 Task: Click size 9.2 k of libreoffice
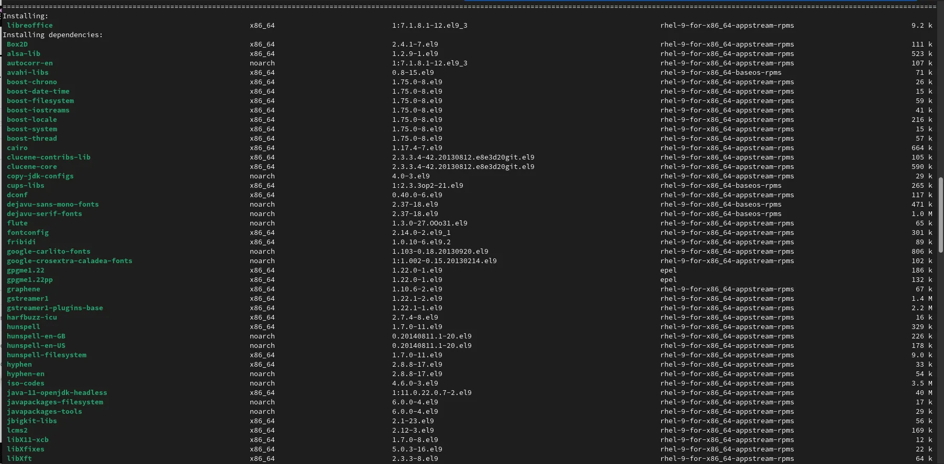tap(922, 25)
